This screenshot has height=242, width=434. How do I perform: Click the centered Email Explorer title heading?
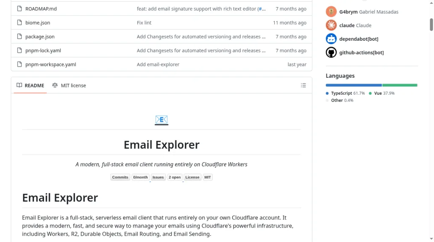[x=161, y=145]
